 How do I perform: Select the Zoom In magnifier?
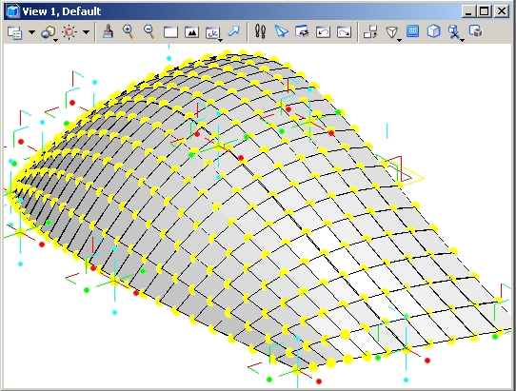128,32
